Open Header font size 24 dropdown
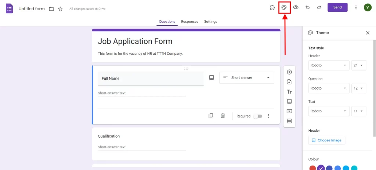The height and width of the screenshot is (170, 376). coord(359,65)
